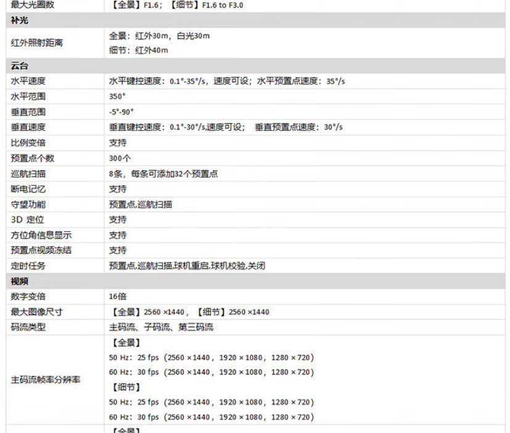Click the 断电记忆 row label
This screenshot has height=433, width=510.
pos(28,189)
